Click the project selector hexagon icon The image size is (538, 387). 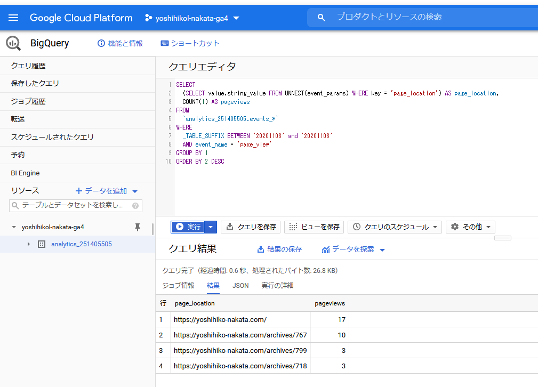(x=149, y=18)
